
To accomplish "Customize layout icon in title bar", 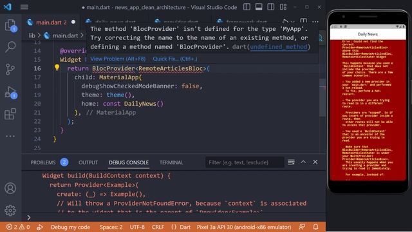I will click(x=283, y=7).
